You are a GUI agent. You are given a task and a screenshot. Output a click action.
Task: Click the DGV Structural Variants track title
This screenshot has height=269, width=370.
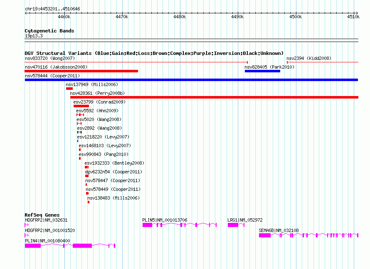[x=154, y=53]
